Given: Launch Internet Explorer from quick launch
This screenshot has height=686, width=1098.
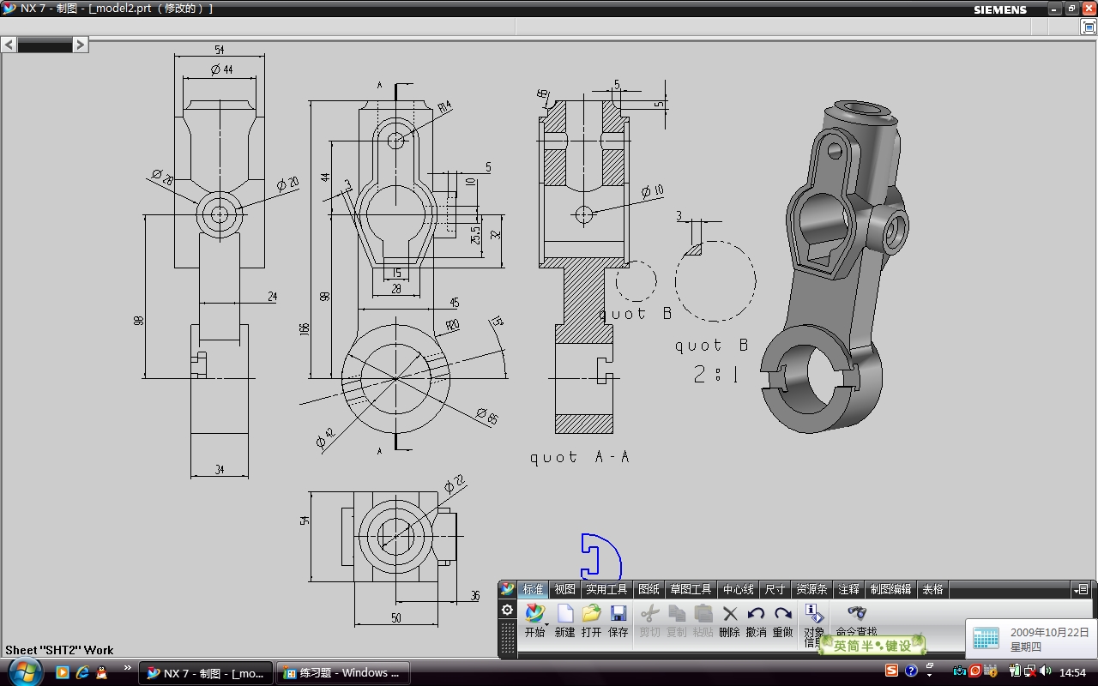Looking at the screenshot, I should click(82, 672).
